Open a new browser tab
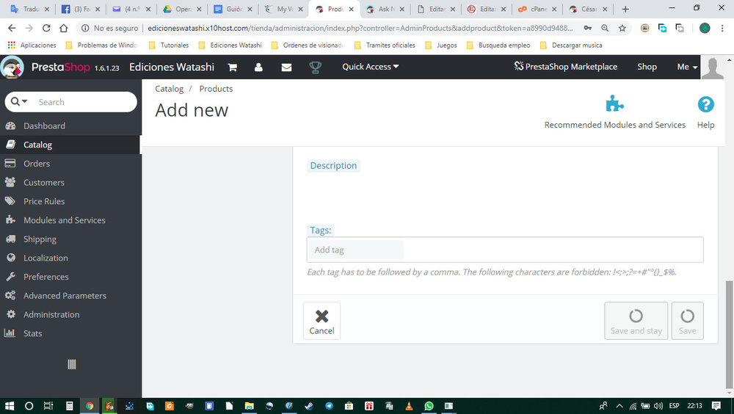This screenshot has height=414, width=734. (x=625, y=9)
